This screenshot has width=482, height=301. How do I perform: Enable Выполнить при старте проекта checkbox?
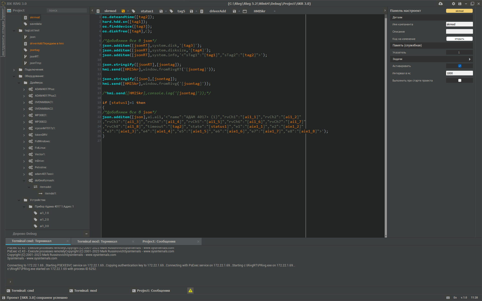click(x=460, y=81)
